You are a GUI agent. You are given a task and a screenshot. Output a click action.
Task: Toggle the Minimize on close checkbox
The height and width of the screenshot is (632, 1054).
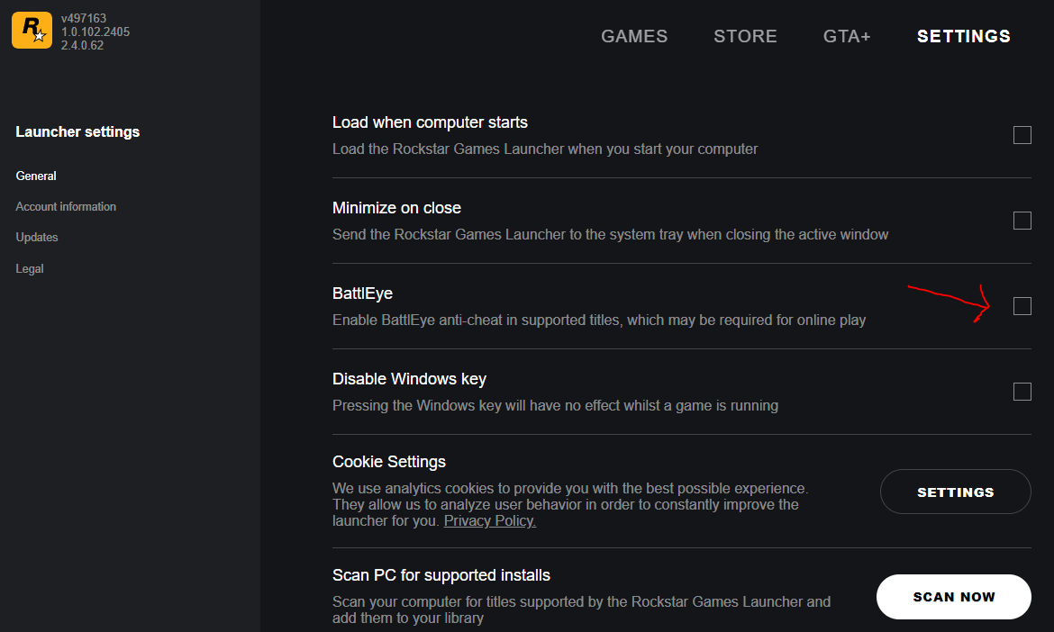1022,221
